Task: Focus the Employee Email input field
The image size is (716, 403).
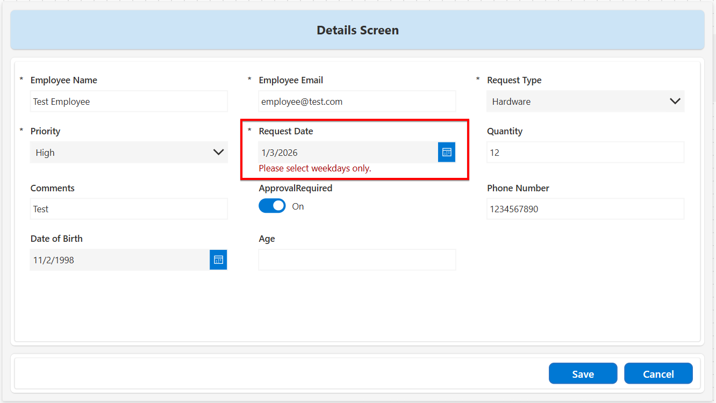Action: [x=357, y=102]
